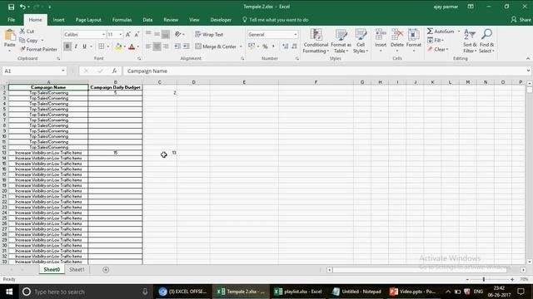Click the Cut scissors icon
The width and height of the screenshot is (533, 299).
[x=22, y=32]
